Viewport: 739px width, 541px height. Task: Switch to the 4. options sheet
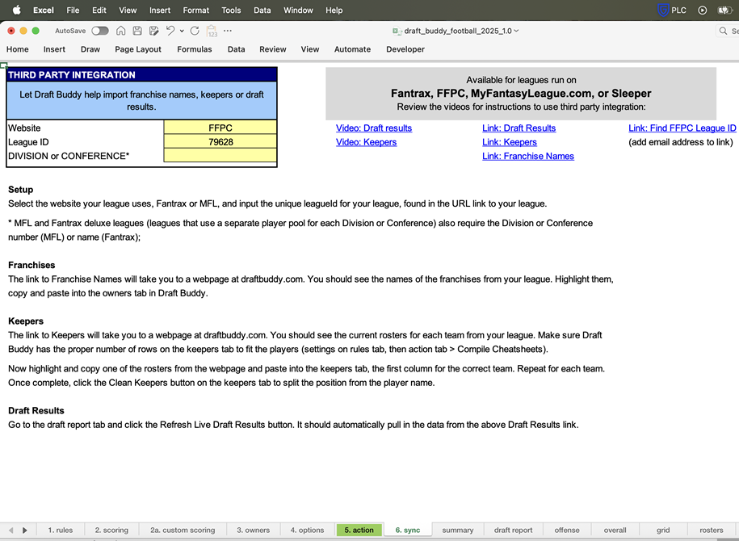307,530
